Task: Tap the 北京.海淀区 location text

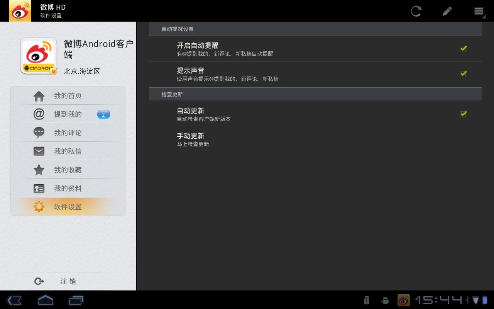Action: [82, 71]
